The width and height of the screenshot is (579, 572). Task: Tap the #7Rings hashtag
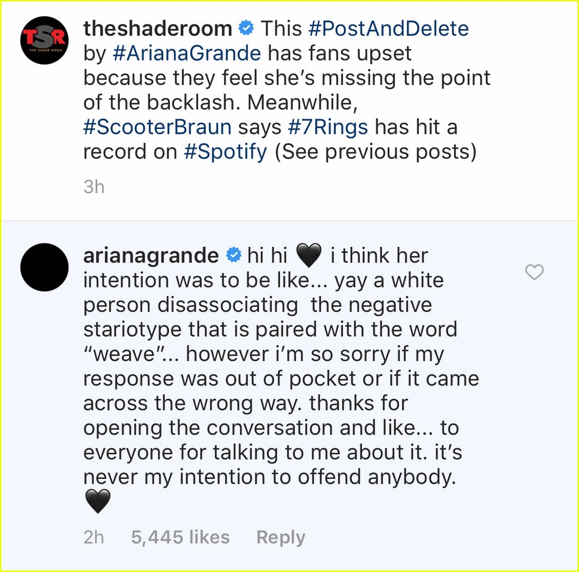point(328,127)
